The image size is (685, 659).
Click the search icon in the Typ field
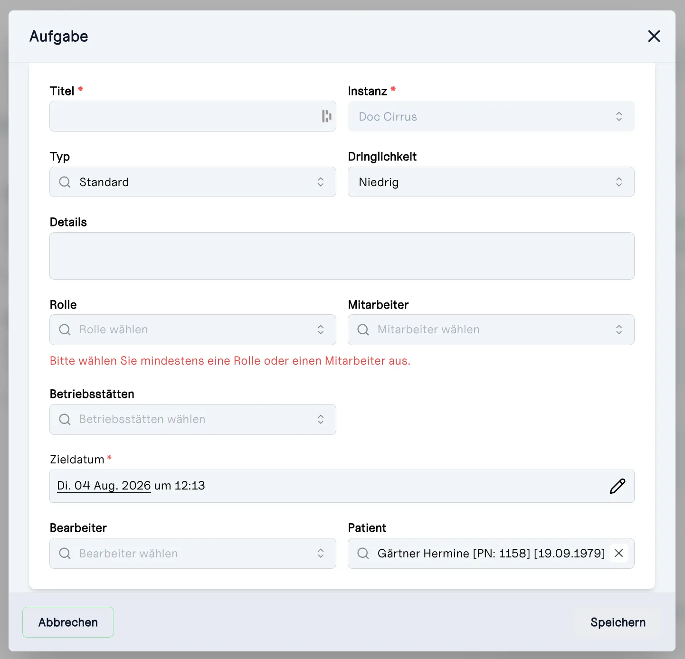pos(65,182)
